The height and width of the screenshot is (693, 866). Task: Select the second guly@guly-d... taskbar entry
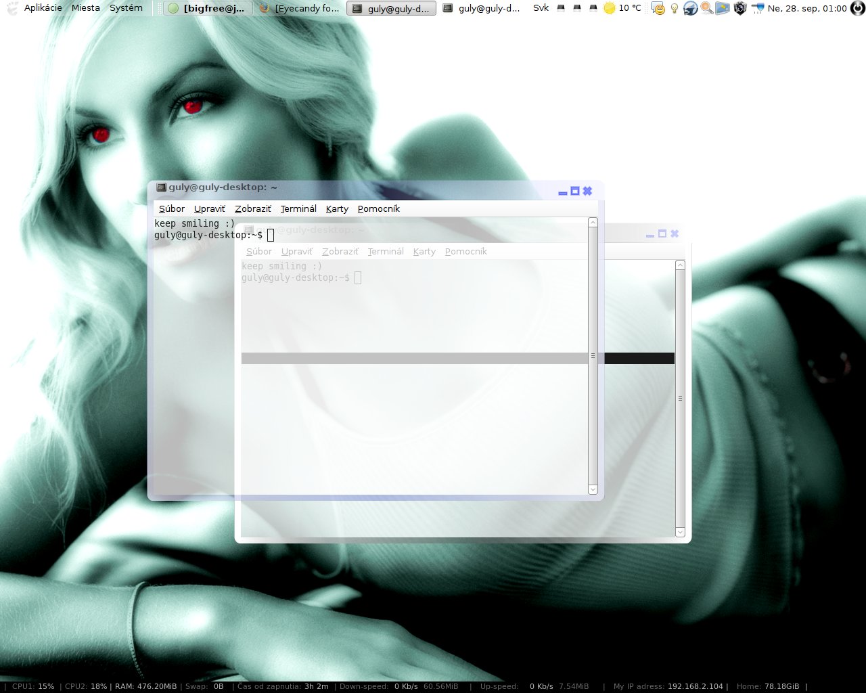click(x=482, y=8)
